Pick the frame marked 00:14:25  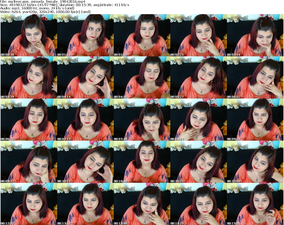click(x=199, y=204)
